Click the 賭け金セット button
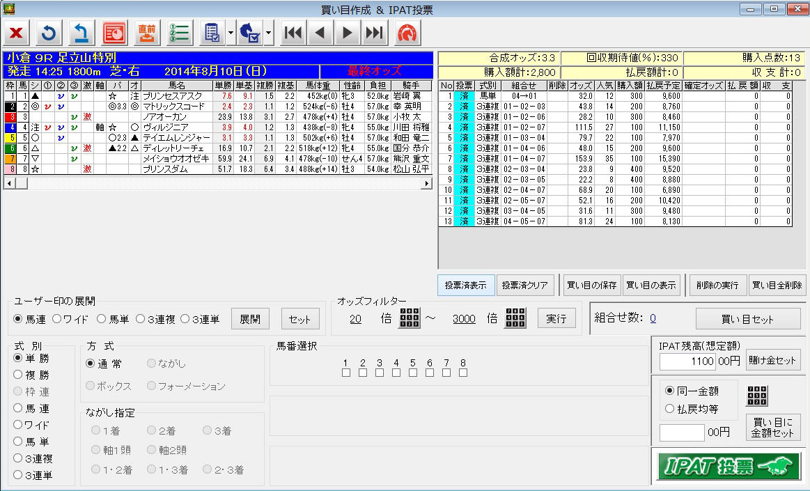 click(x=773, y=360)
